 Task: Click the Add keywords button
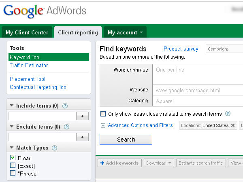[119, 163]
